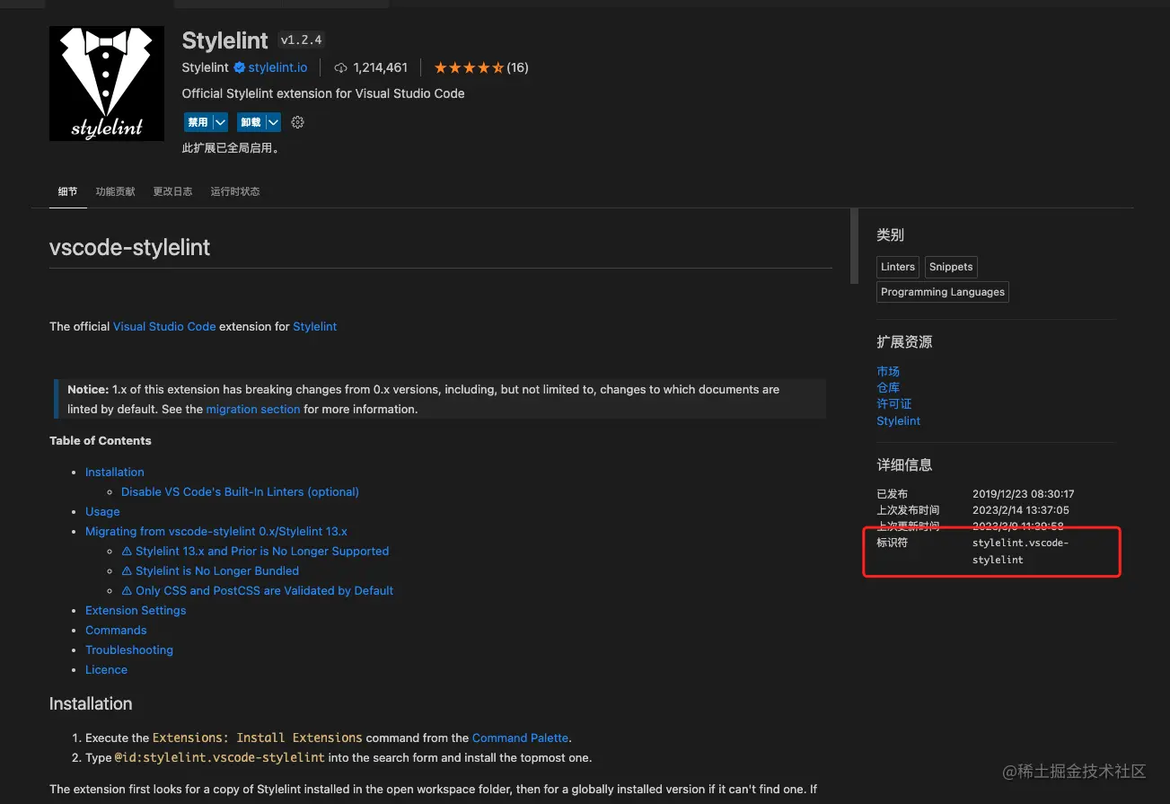
Task: Open the migration section link
Action: (253, 409)
